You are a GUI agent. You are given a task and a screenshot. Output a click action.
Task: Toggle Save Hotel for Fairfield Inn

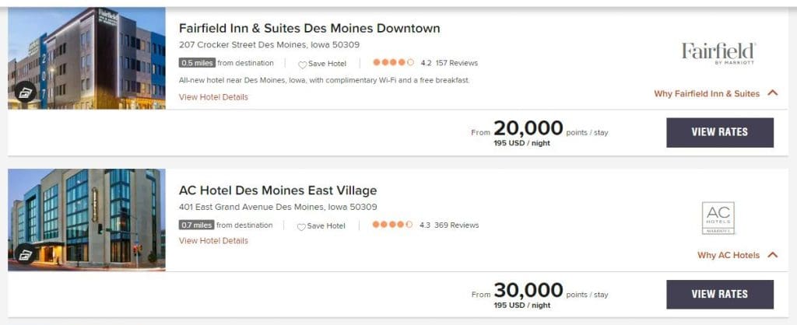pyautogui.click(x=322, y=64)
